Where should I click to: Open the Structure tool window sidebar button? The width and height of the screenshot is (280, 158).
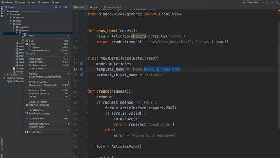[x=2, y=144]
